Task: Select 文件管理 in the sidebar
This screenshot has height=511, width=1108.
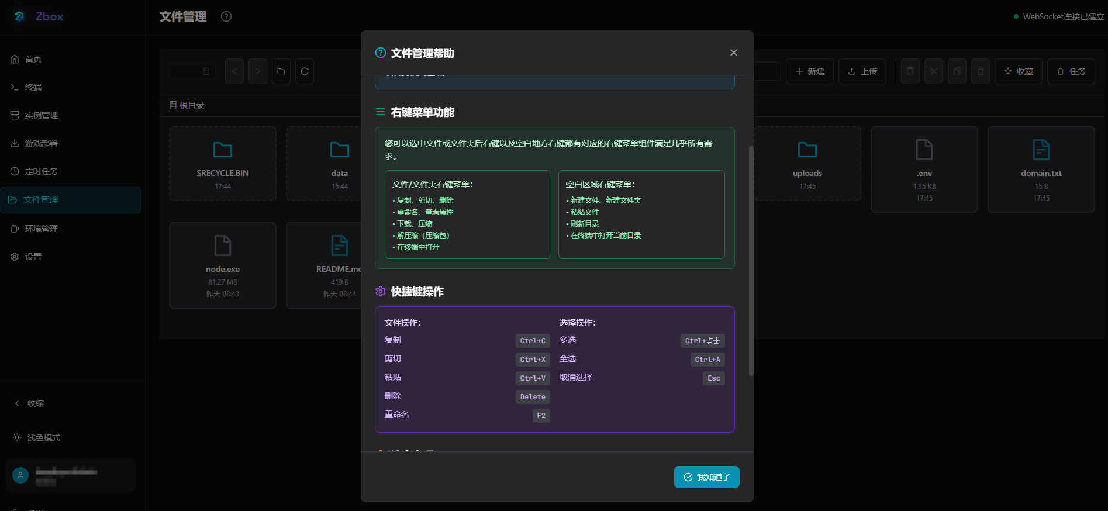Action: pos(71,200)
